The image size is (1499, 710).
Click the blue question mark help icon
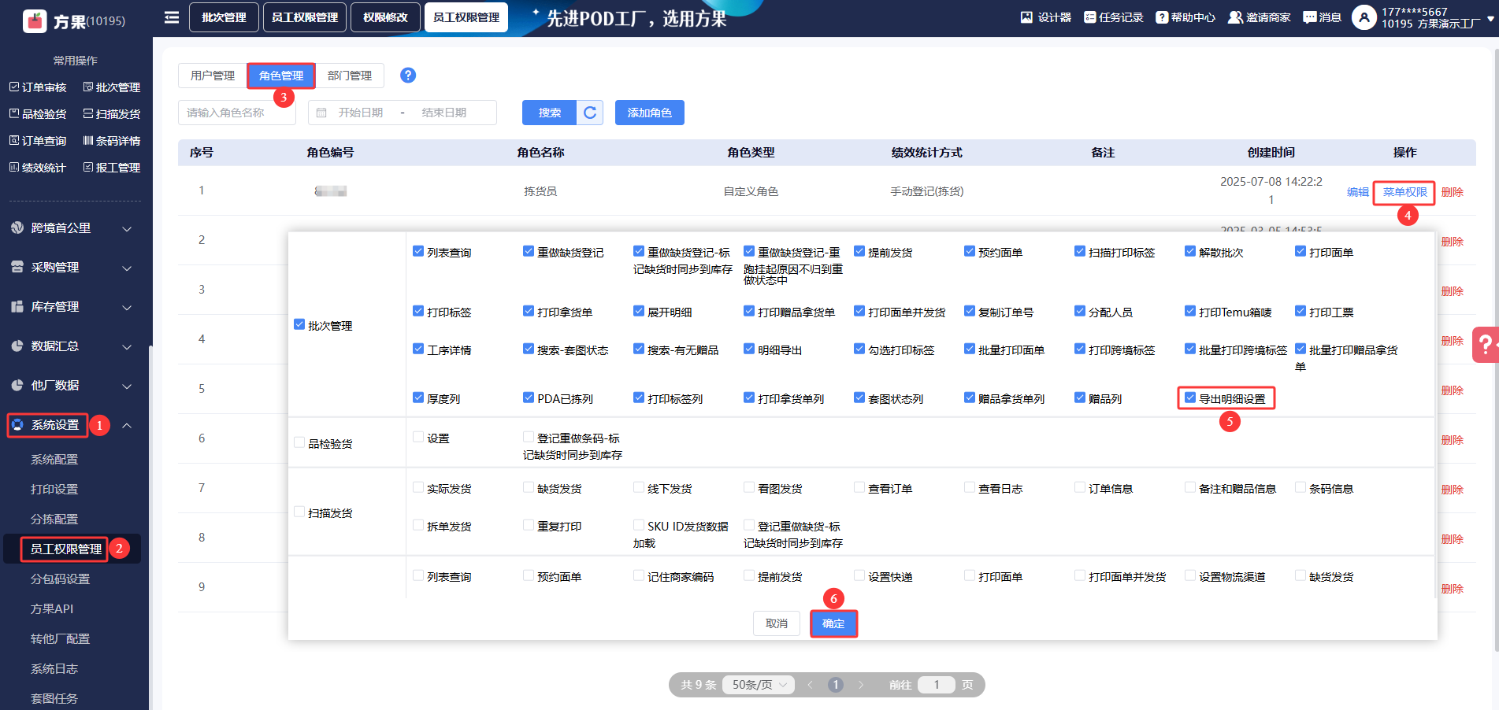[x=408, y=76]
